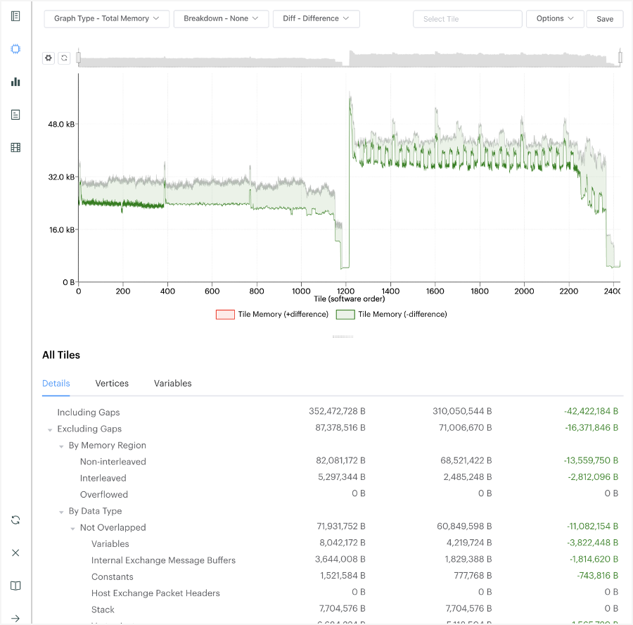Open the Breakdown - None dropdown
This screenshot has height=625, width=633.
click(221, 19)
